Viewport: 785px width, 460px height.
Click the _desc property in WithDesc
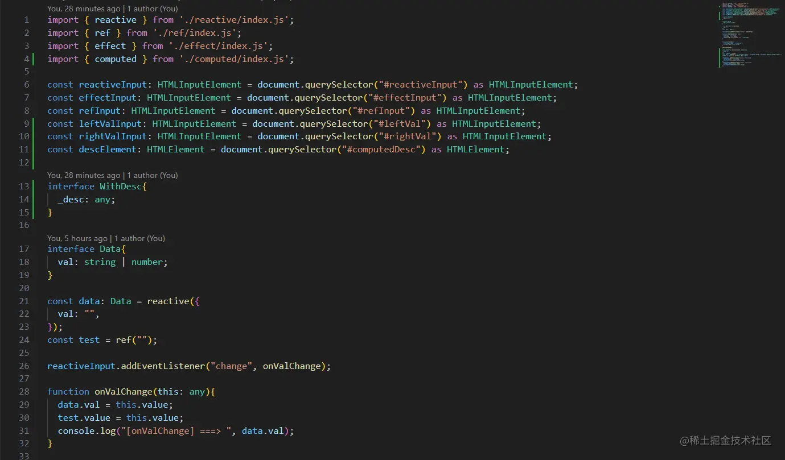tap(71, 200)
